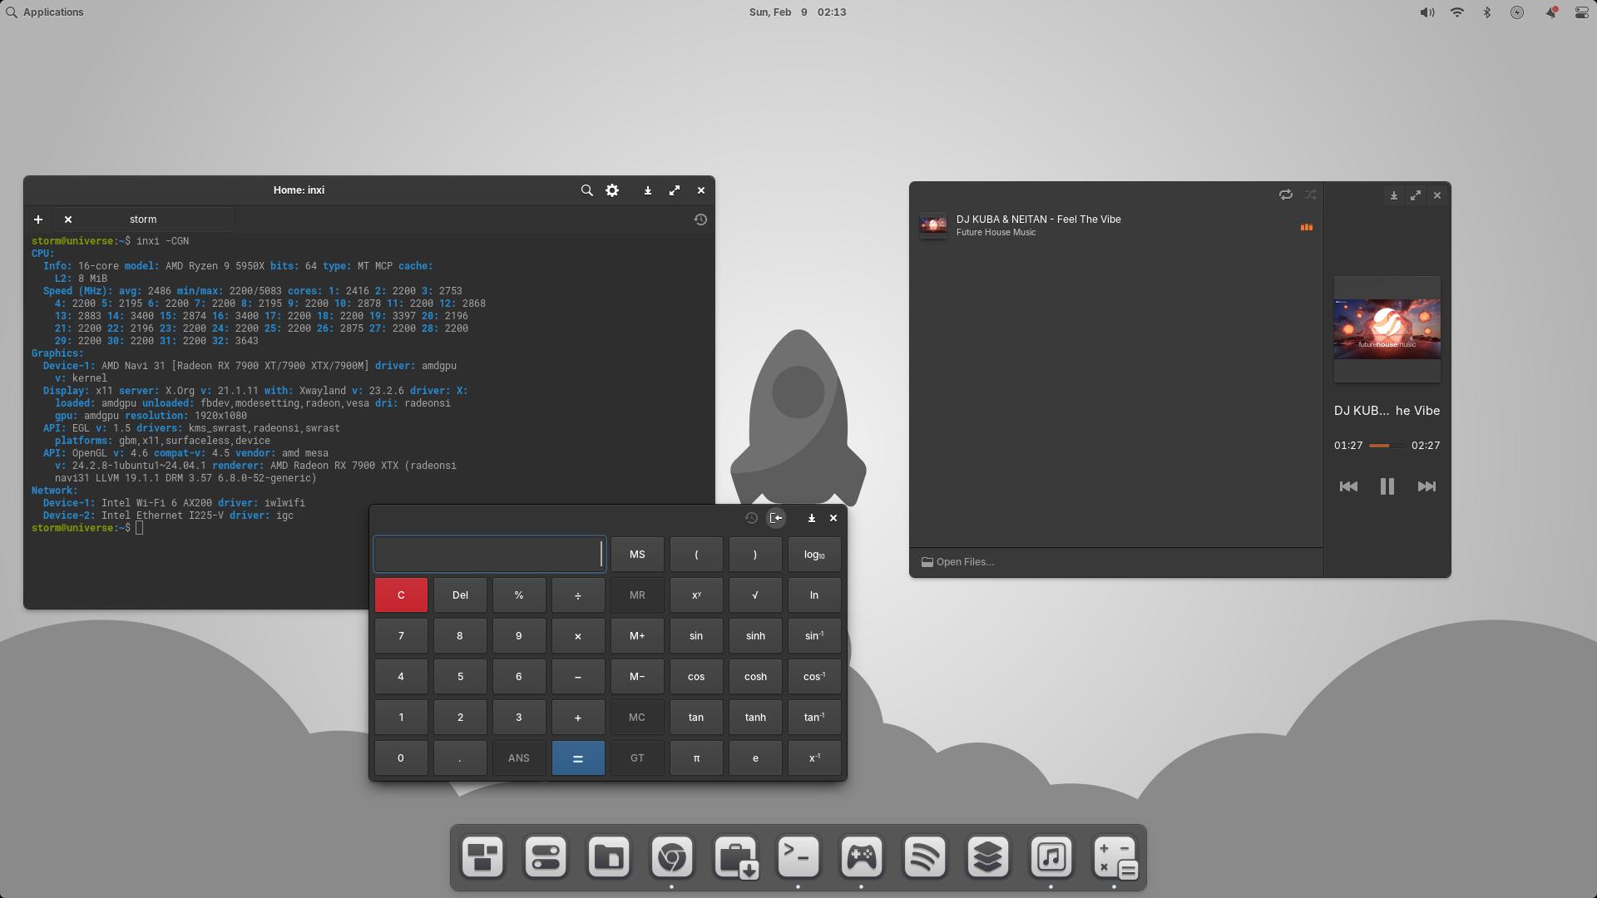
Task: Collapse calculator extended functions panel
Action: click(x=776, y=518)
